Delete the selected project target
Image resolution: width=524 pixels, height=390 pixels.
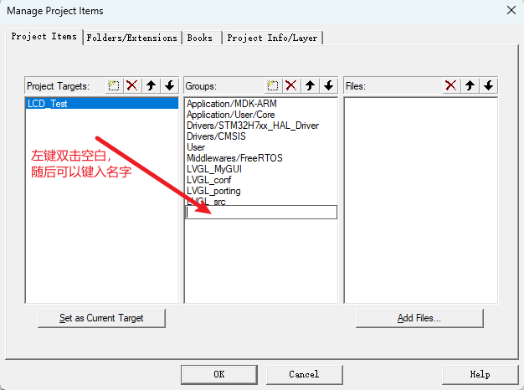(132, 86)
